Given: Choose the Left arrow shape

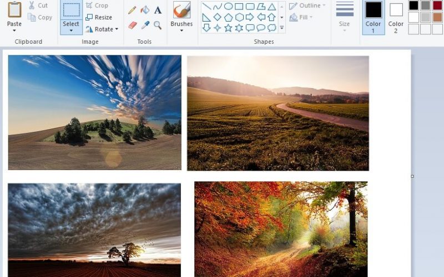Looking at the screenshot, I should pos(261,17).
